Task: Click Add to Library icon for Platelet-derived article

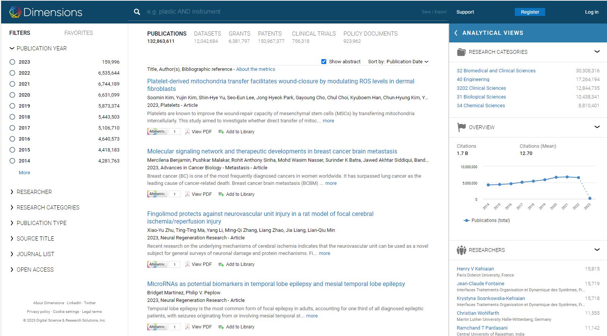Action: pyautogui.click(x=221, y=132)
